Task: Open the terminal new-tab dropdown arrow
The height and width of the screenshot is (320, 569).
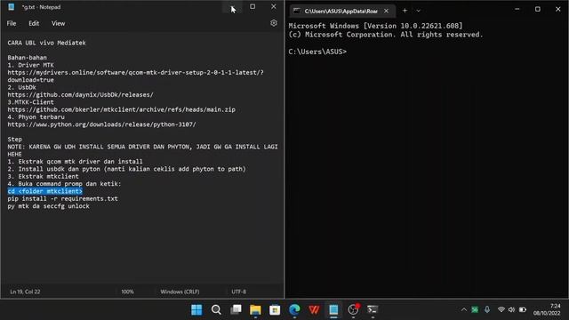Action: tap(419, 11)
